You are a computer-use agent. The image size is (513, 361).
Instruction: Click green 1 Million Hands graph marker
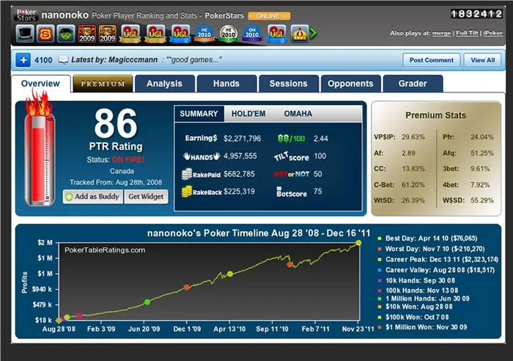(x=147, y=302)
